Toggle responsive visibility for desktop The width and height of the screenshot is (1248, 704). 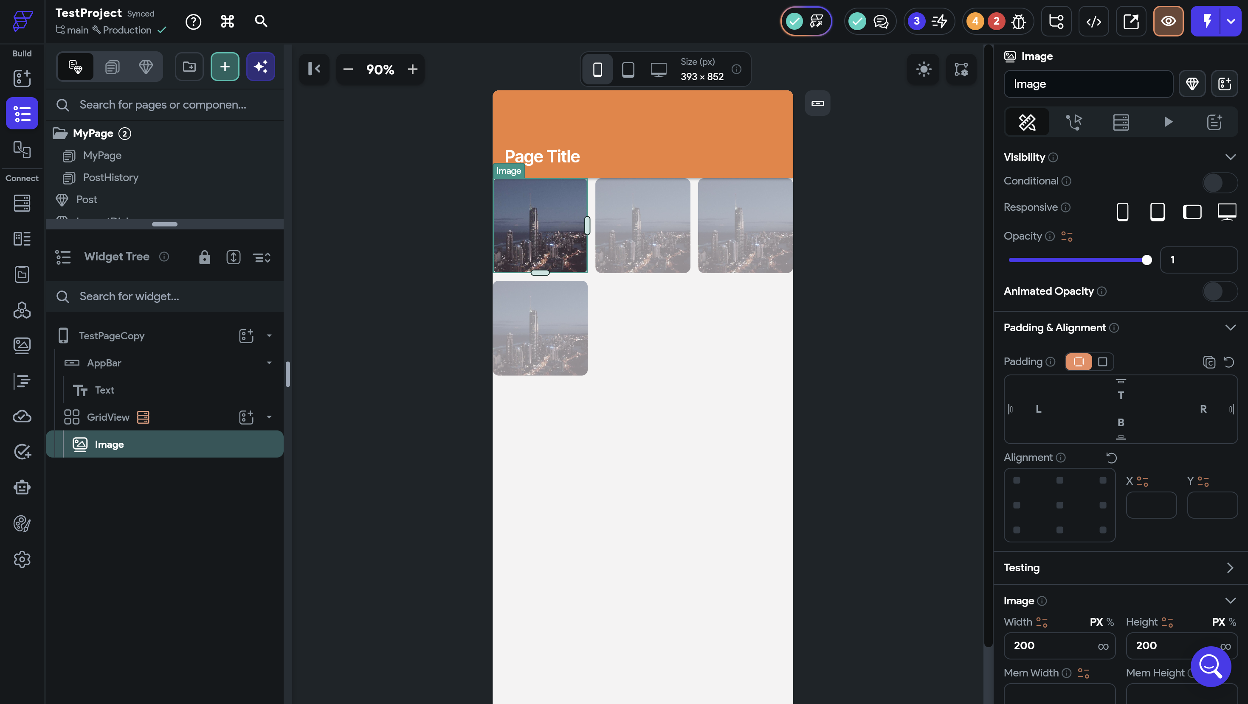pos(1226,212)
